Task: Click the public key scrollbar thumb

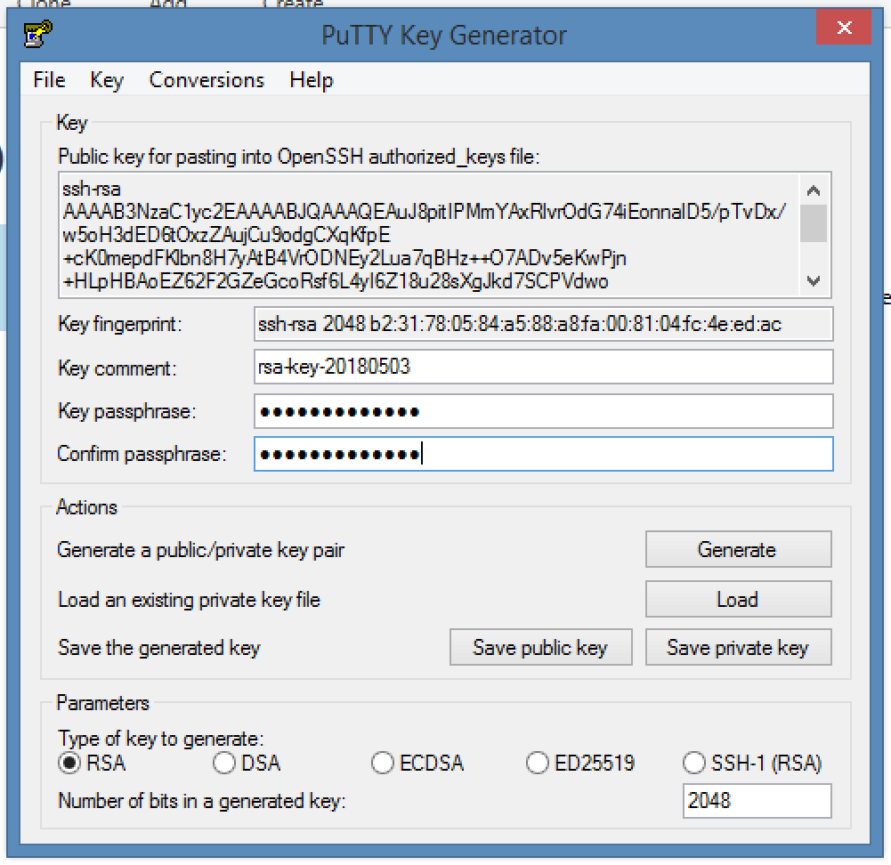Action: tap(814, 223)
